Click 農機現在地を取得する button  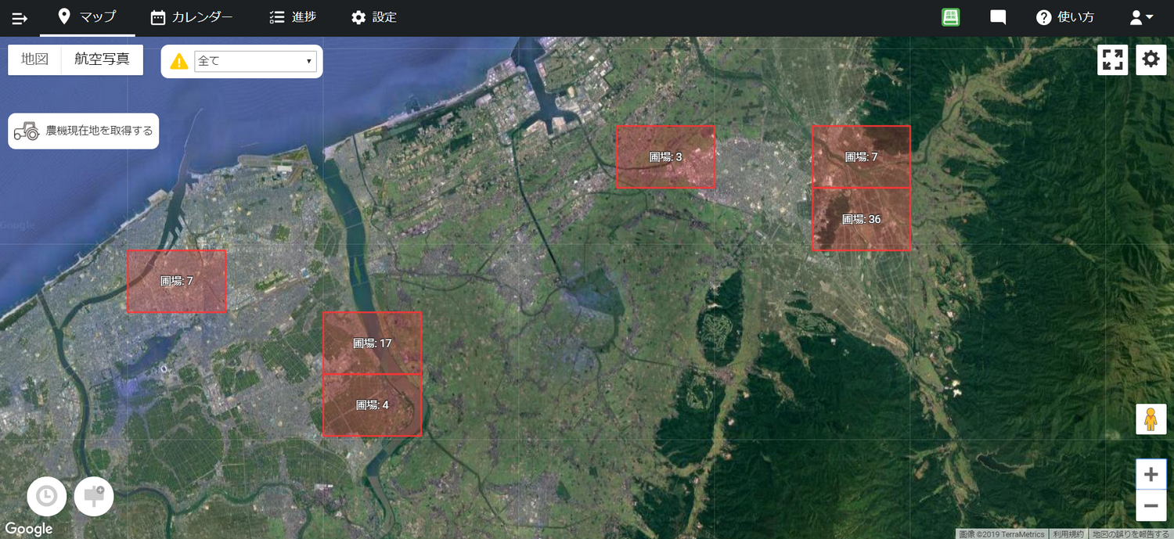click(x=84, y=131)
